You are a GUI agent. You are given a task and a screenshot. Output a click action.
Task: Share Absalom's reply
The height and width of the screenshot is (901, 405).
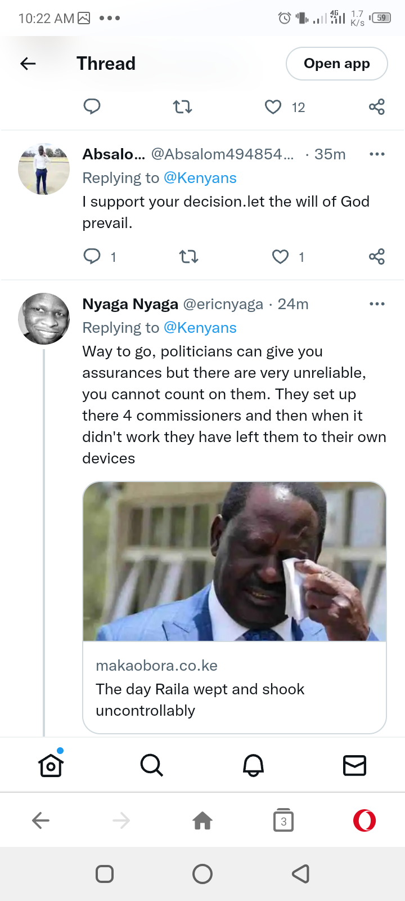[376, 257]
